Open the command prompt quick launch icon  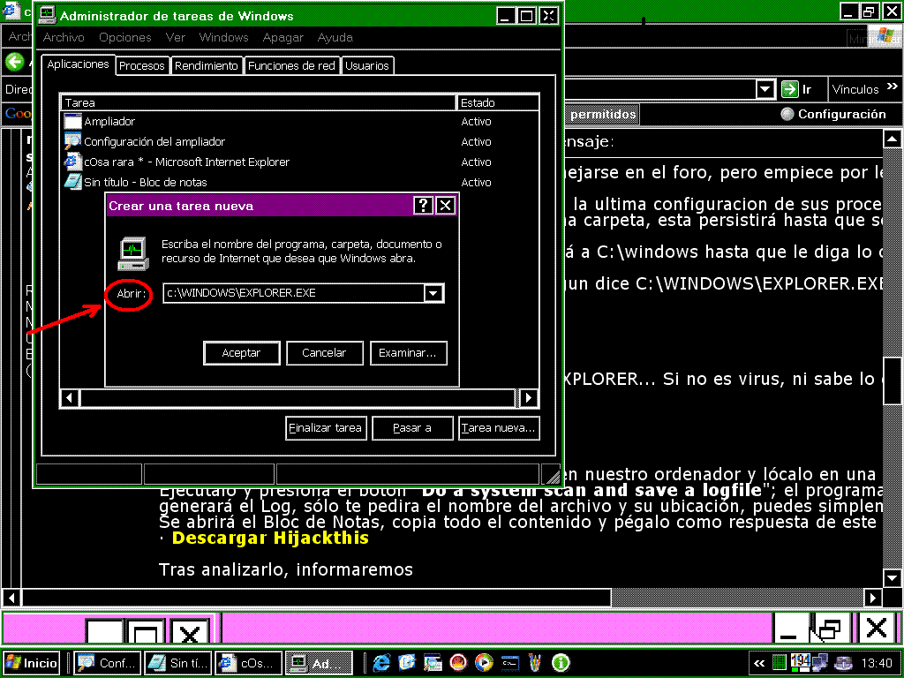coord(509,663)
